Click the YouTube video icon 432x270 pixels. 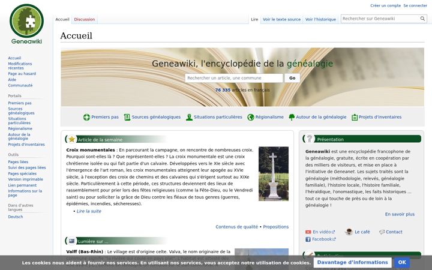(308, 232)
